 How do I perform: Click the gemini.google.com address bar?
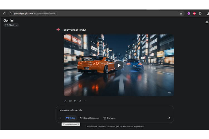[84, 13]
